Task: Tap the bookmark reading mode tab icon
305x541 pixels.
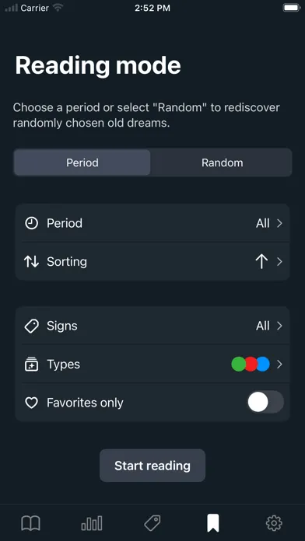Action: point(213,523)
